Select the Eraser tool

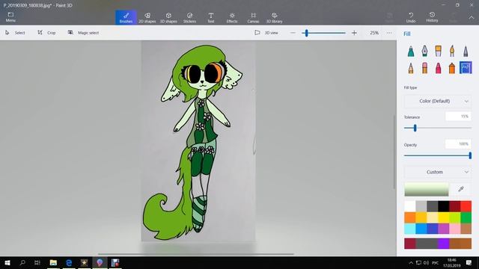tap(424, 68)
